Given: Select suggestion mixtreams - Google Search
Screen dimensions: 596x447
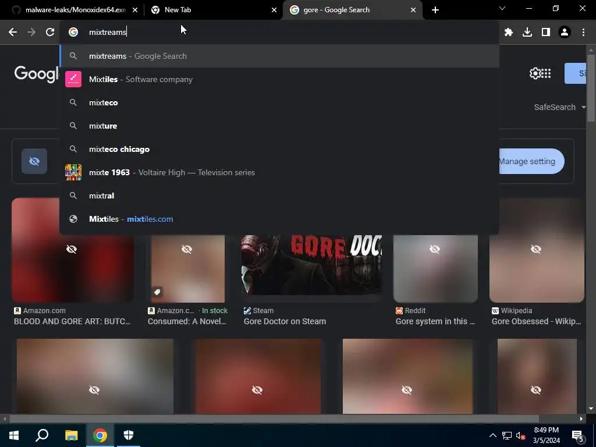Looking at the screenshot, I should pyautogui.click(x=279, y=56).
